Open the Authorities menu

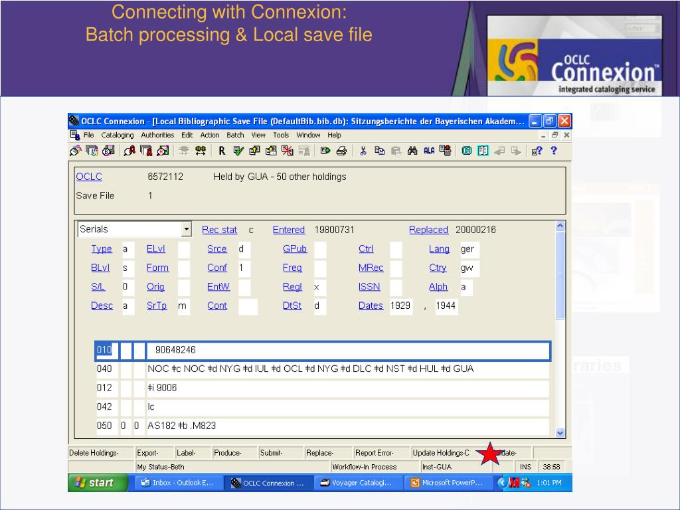click(x=157, y=135)
